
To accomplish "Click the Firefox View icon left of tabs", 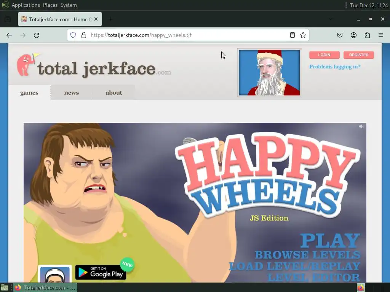I will (8, 19).
